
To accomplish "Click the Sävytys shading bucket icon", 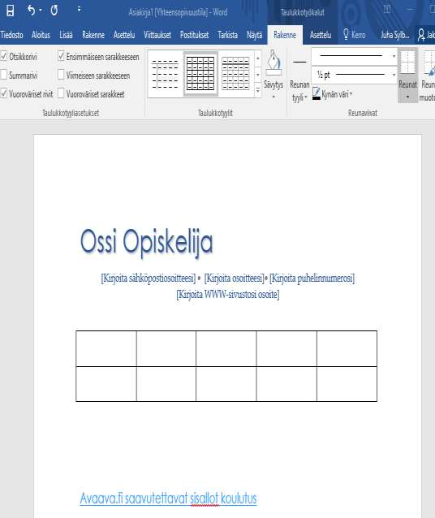I will point(273,63).
